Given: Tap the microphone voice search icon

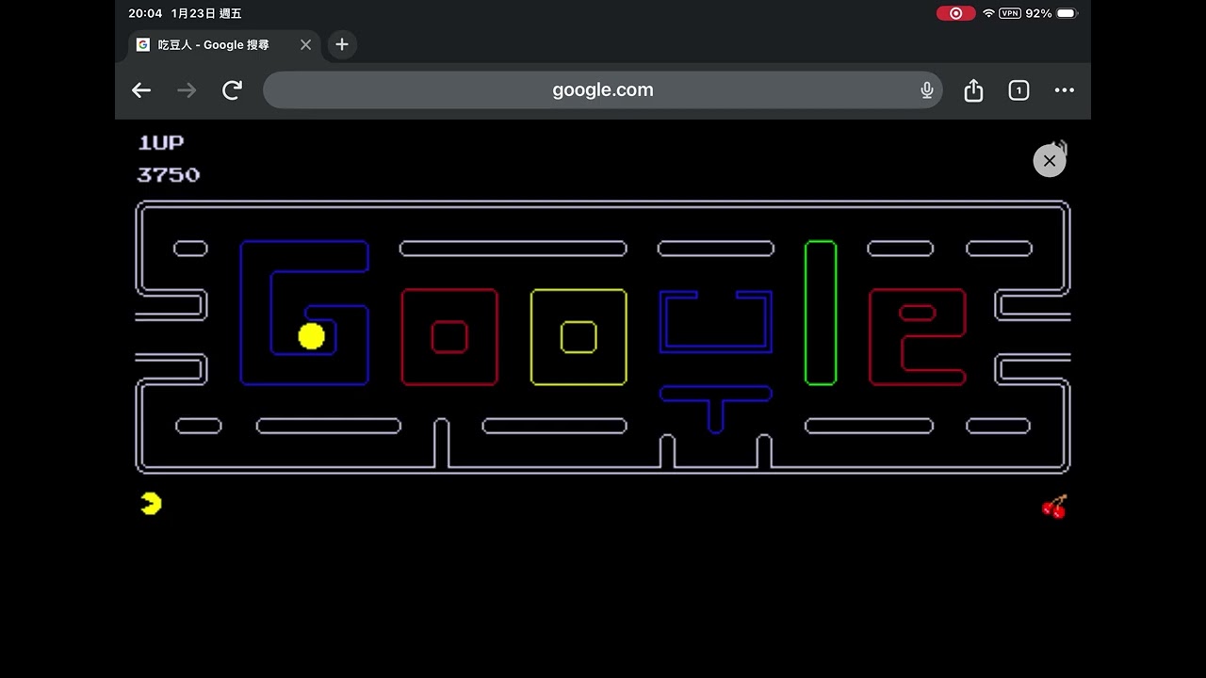Looking at the screenshot, I should point(927,90).
